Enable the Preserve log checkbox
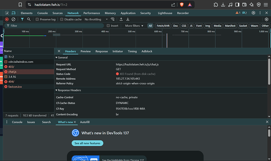The image size is (271, 161). coord(37,19)
